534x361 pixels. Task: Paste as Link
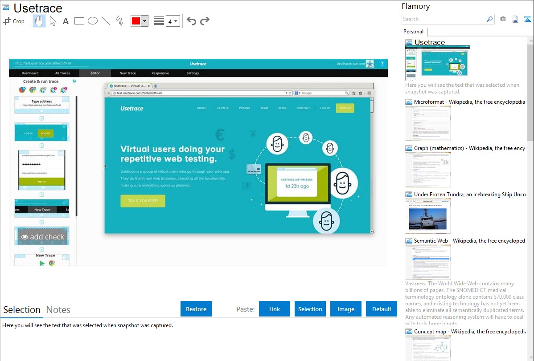coord(275,309)
